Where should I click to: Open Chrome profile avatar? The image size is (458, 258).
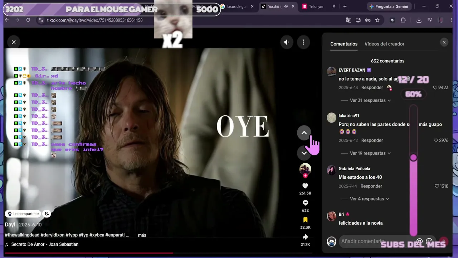pyautogui.click(x=440, y=20)
